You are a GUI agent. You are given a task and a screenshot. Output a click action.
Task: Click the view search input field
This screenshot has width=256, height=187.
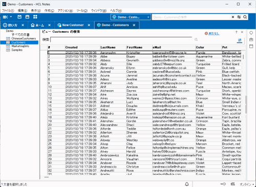pyautogui.click(x=121, y=39)
